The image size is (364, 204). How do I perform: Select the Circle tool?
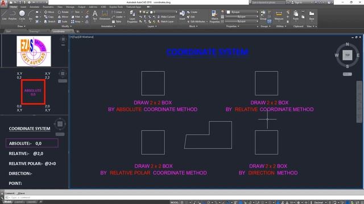tap(22, 15)
